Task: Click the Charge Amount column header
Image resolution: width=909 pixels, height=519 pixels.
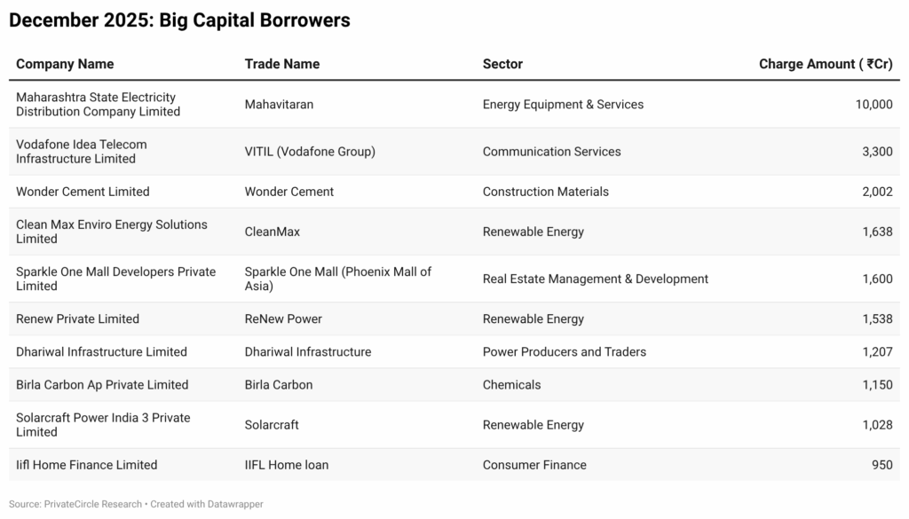Action: coord(826,64)
